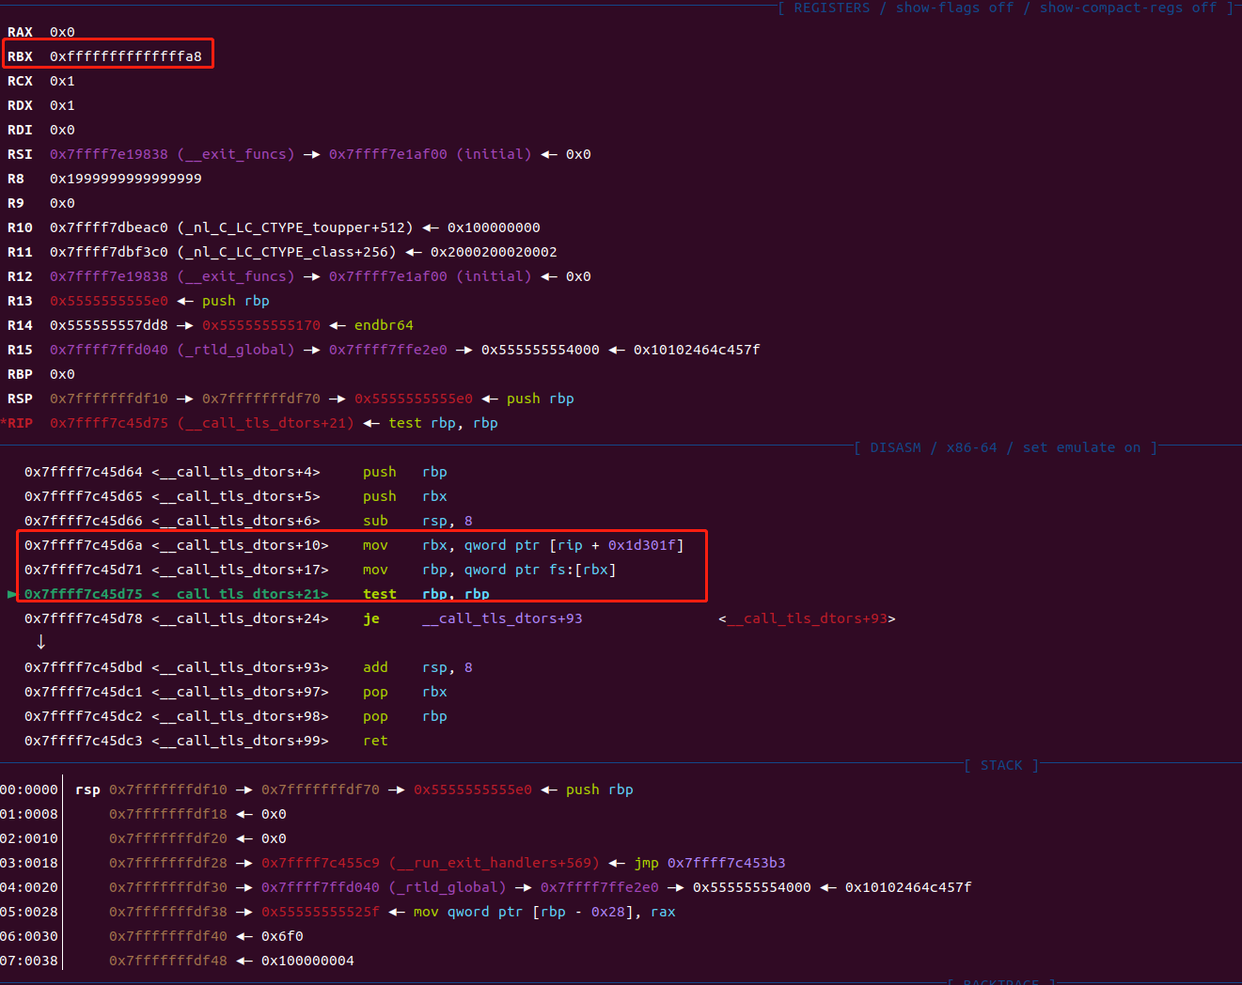This screenshot has height=985, width=1242.
Task: Click the sub rsp, 8 instruction
Action: pos(417,521)
